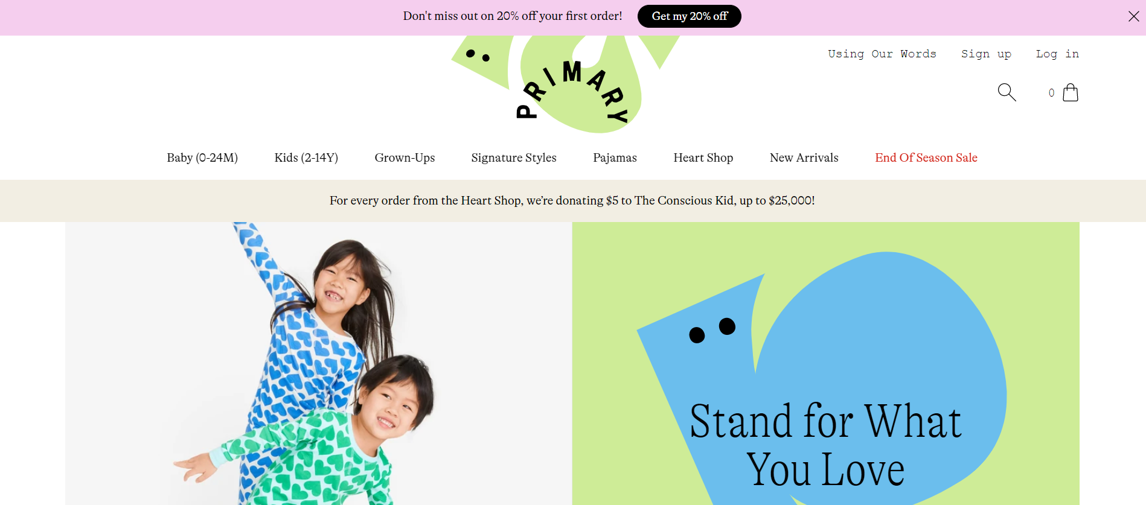The width and height of the screenshot is (1146, 505).
Task: Click the Heart Shop donation announcement bar
Action: (572, 200)
